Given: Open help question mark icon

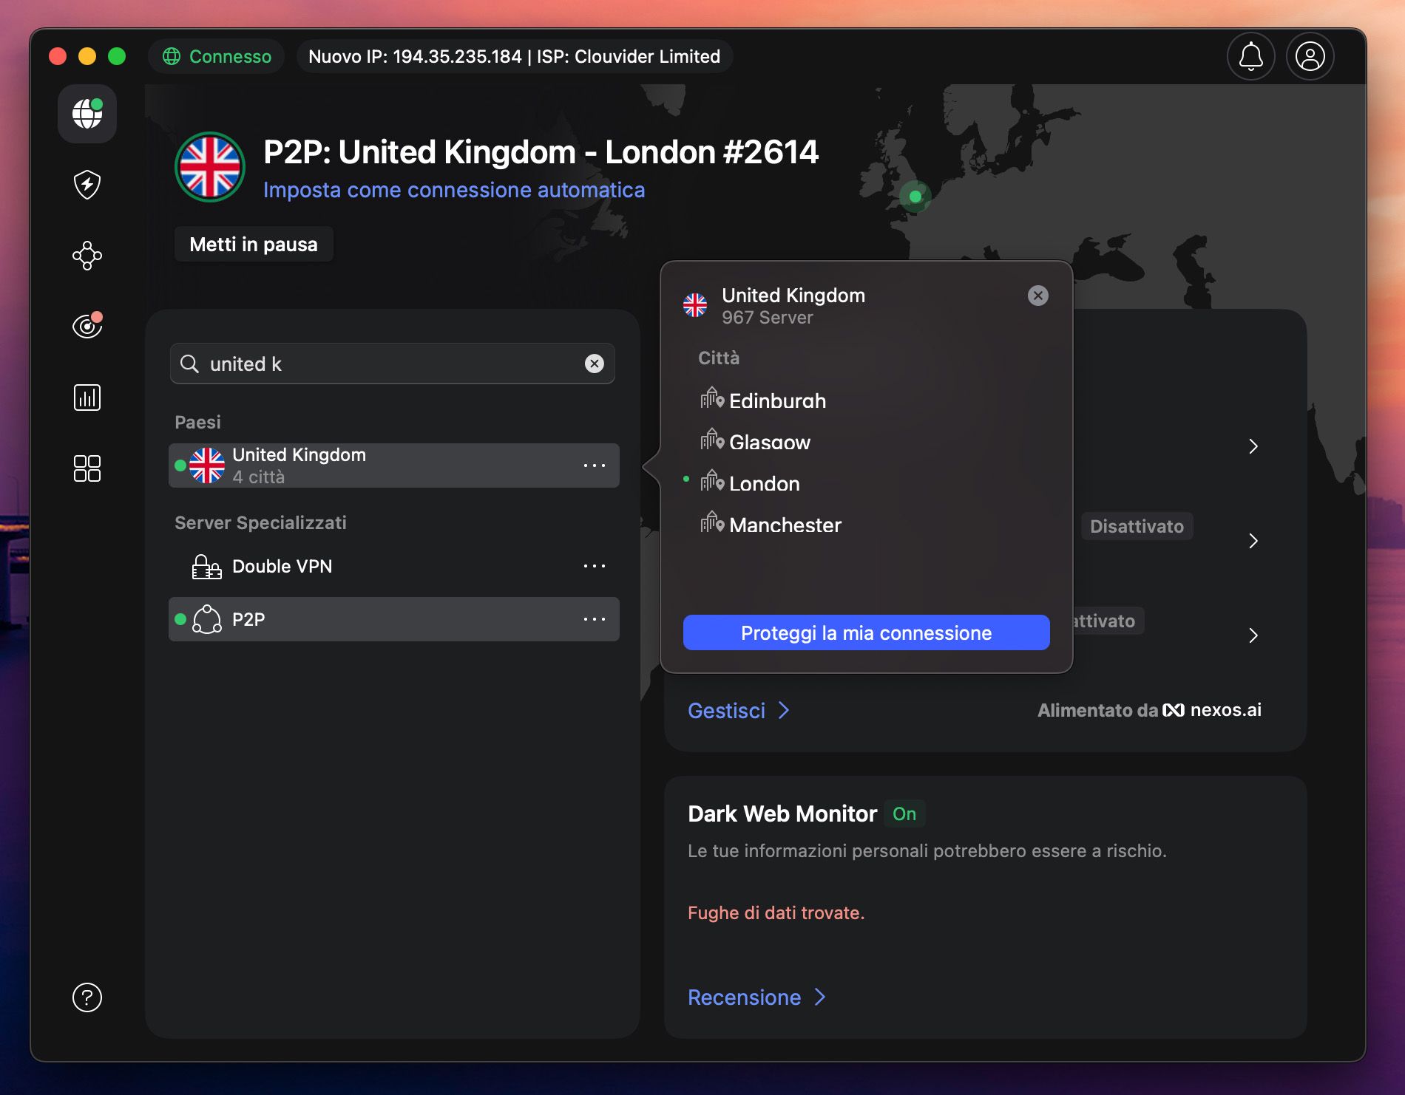Looking at the screenshot, I should 87,997.
